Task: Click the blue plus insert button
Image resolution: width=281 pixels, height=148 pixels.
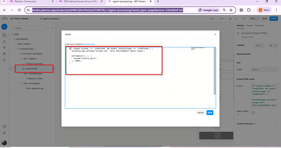Action: coord(4,27)
